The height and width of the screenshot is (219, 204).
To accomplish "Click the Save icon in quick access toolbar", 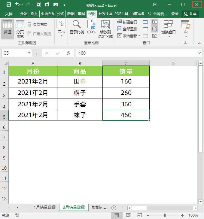I will tap(9, 5).
